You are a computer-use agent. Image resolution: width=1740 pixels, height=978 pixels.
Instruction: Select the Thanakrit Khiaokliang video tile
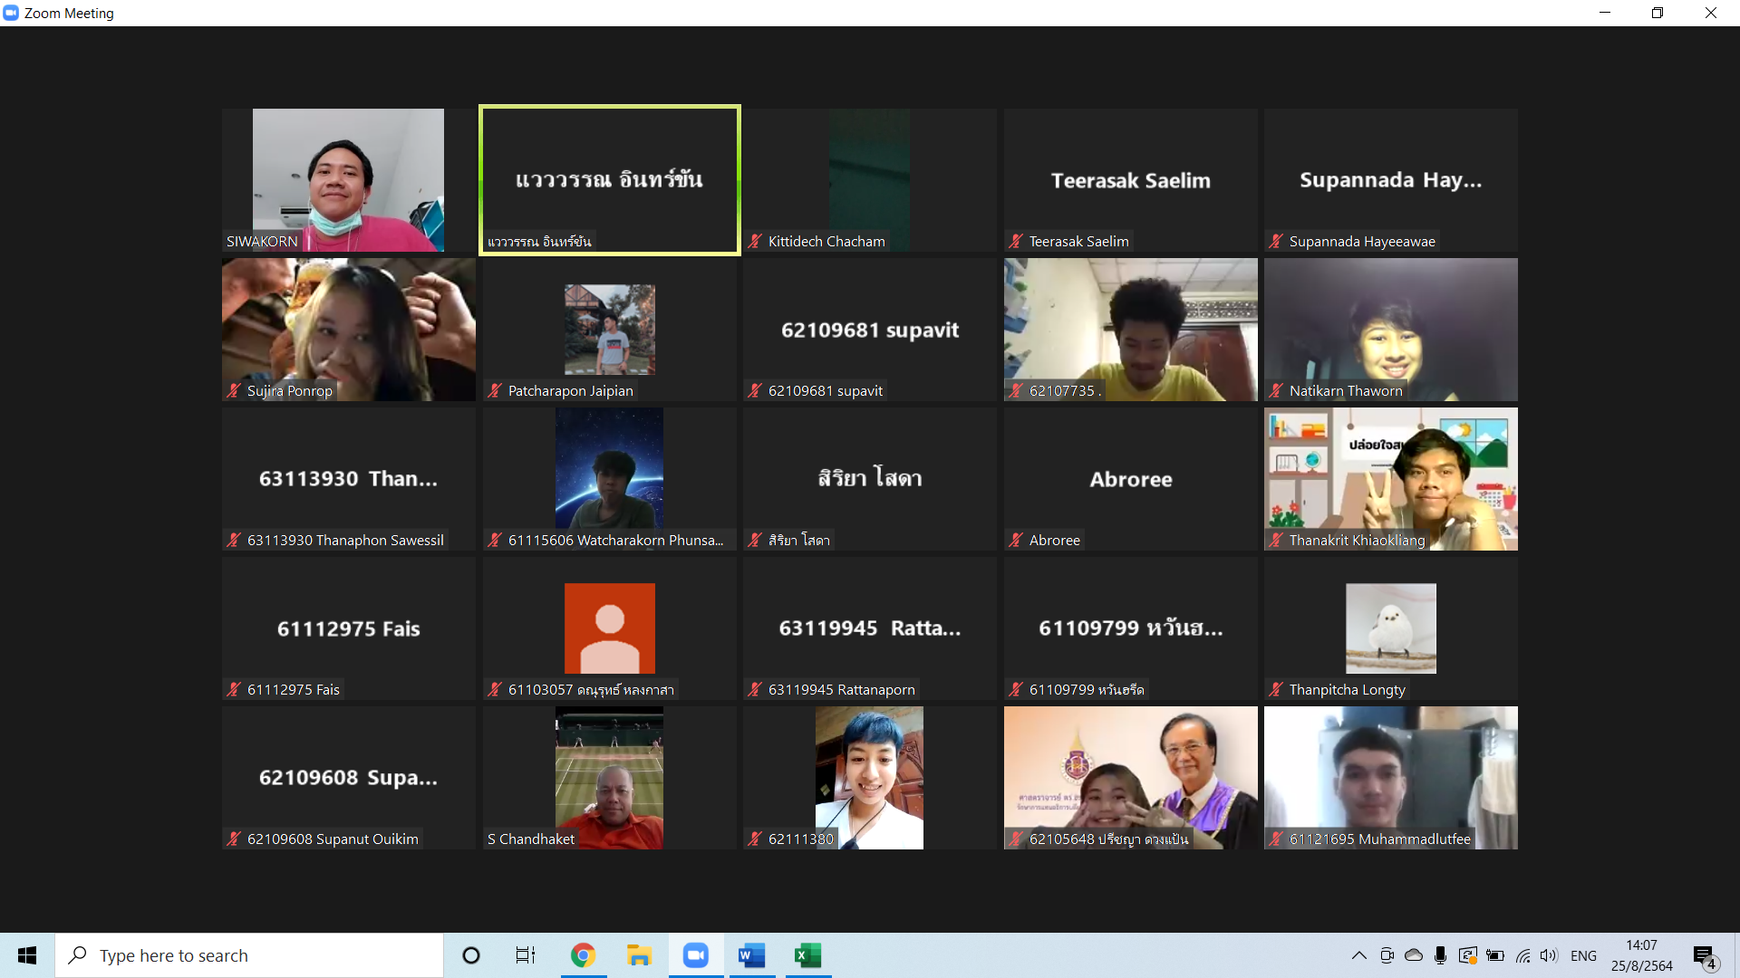click(1390, 478)
